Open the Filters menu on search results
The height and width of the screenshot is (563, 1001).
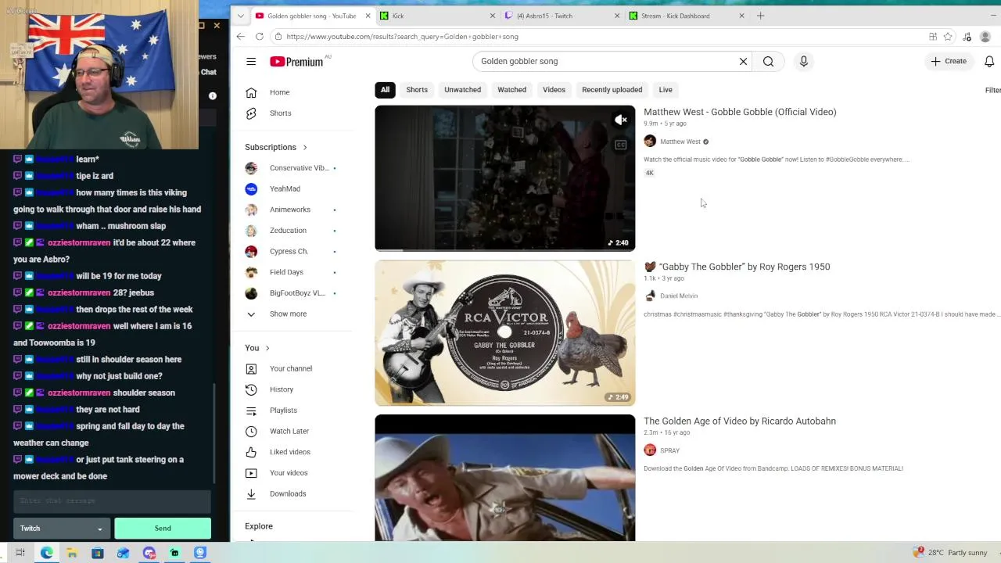992,90
